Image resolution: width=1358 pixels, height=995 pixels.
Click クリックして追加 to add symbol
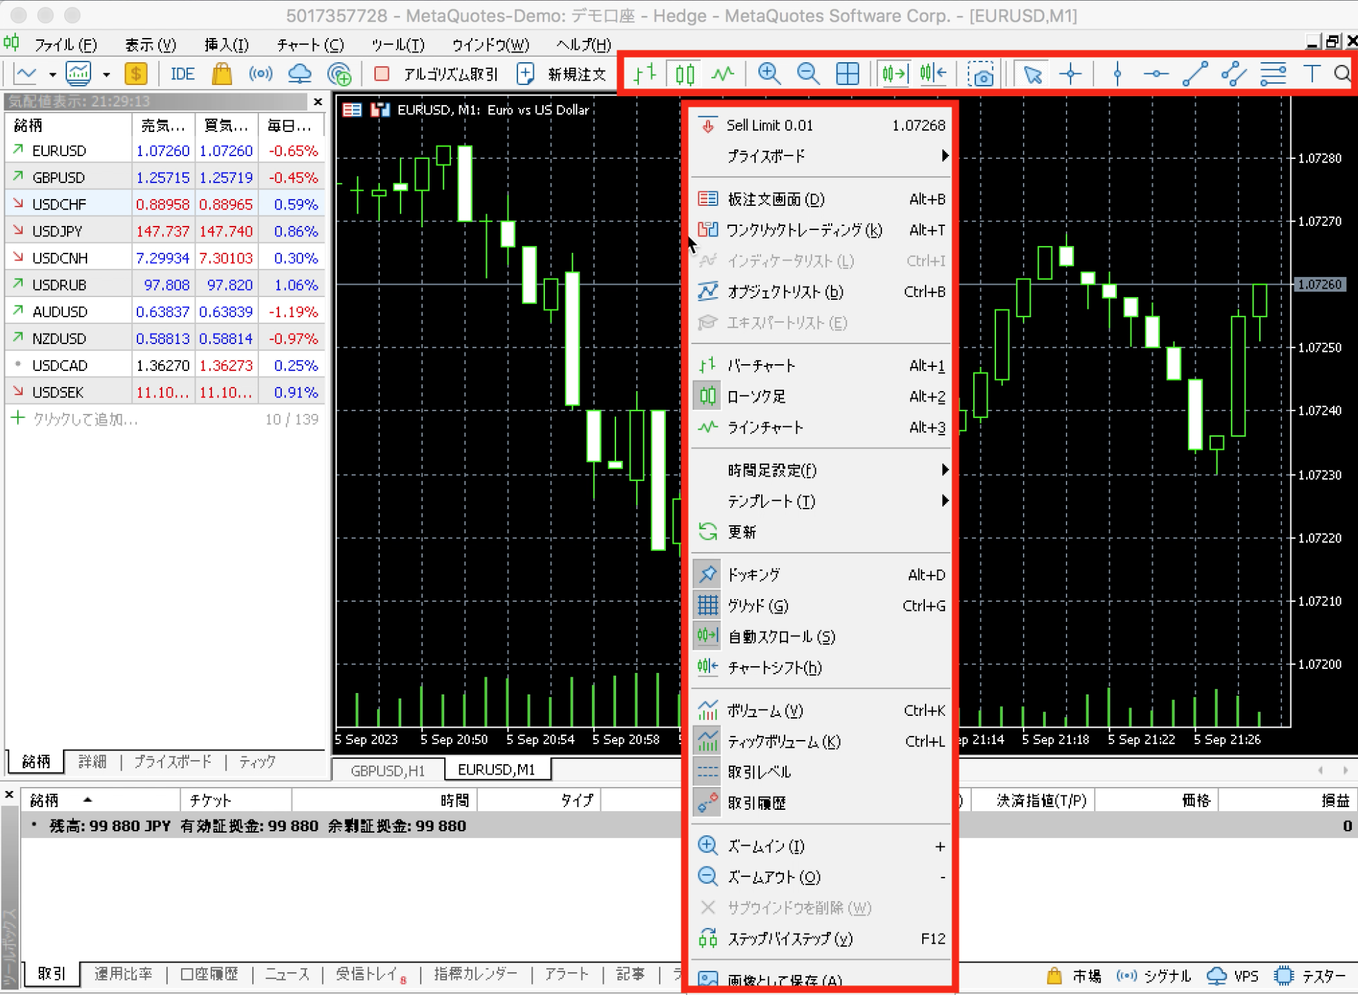point(85,419)
